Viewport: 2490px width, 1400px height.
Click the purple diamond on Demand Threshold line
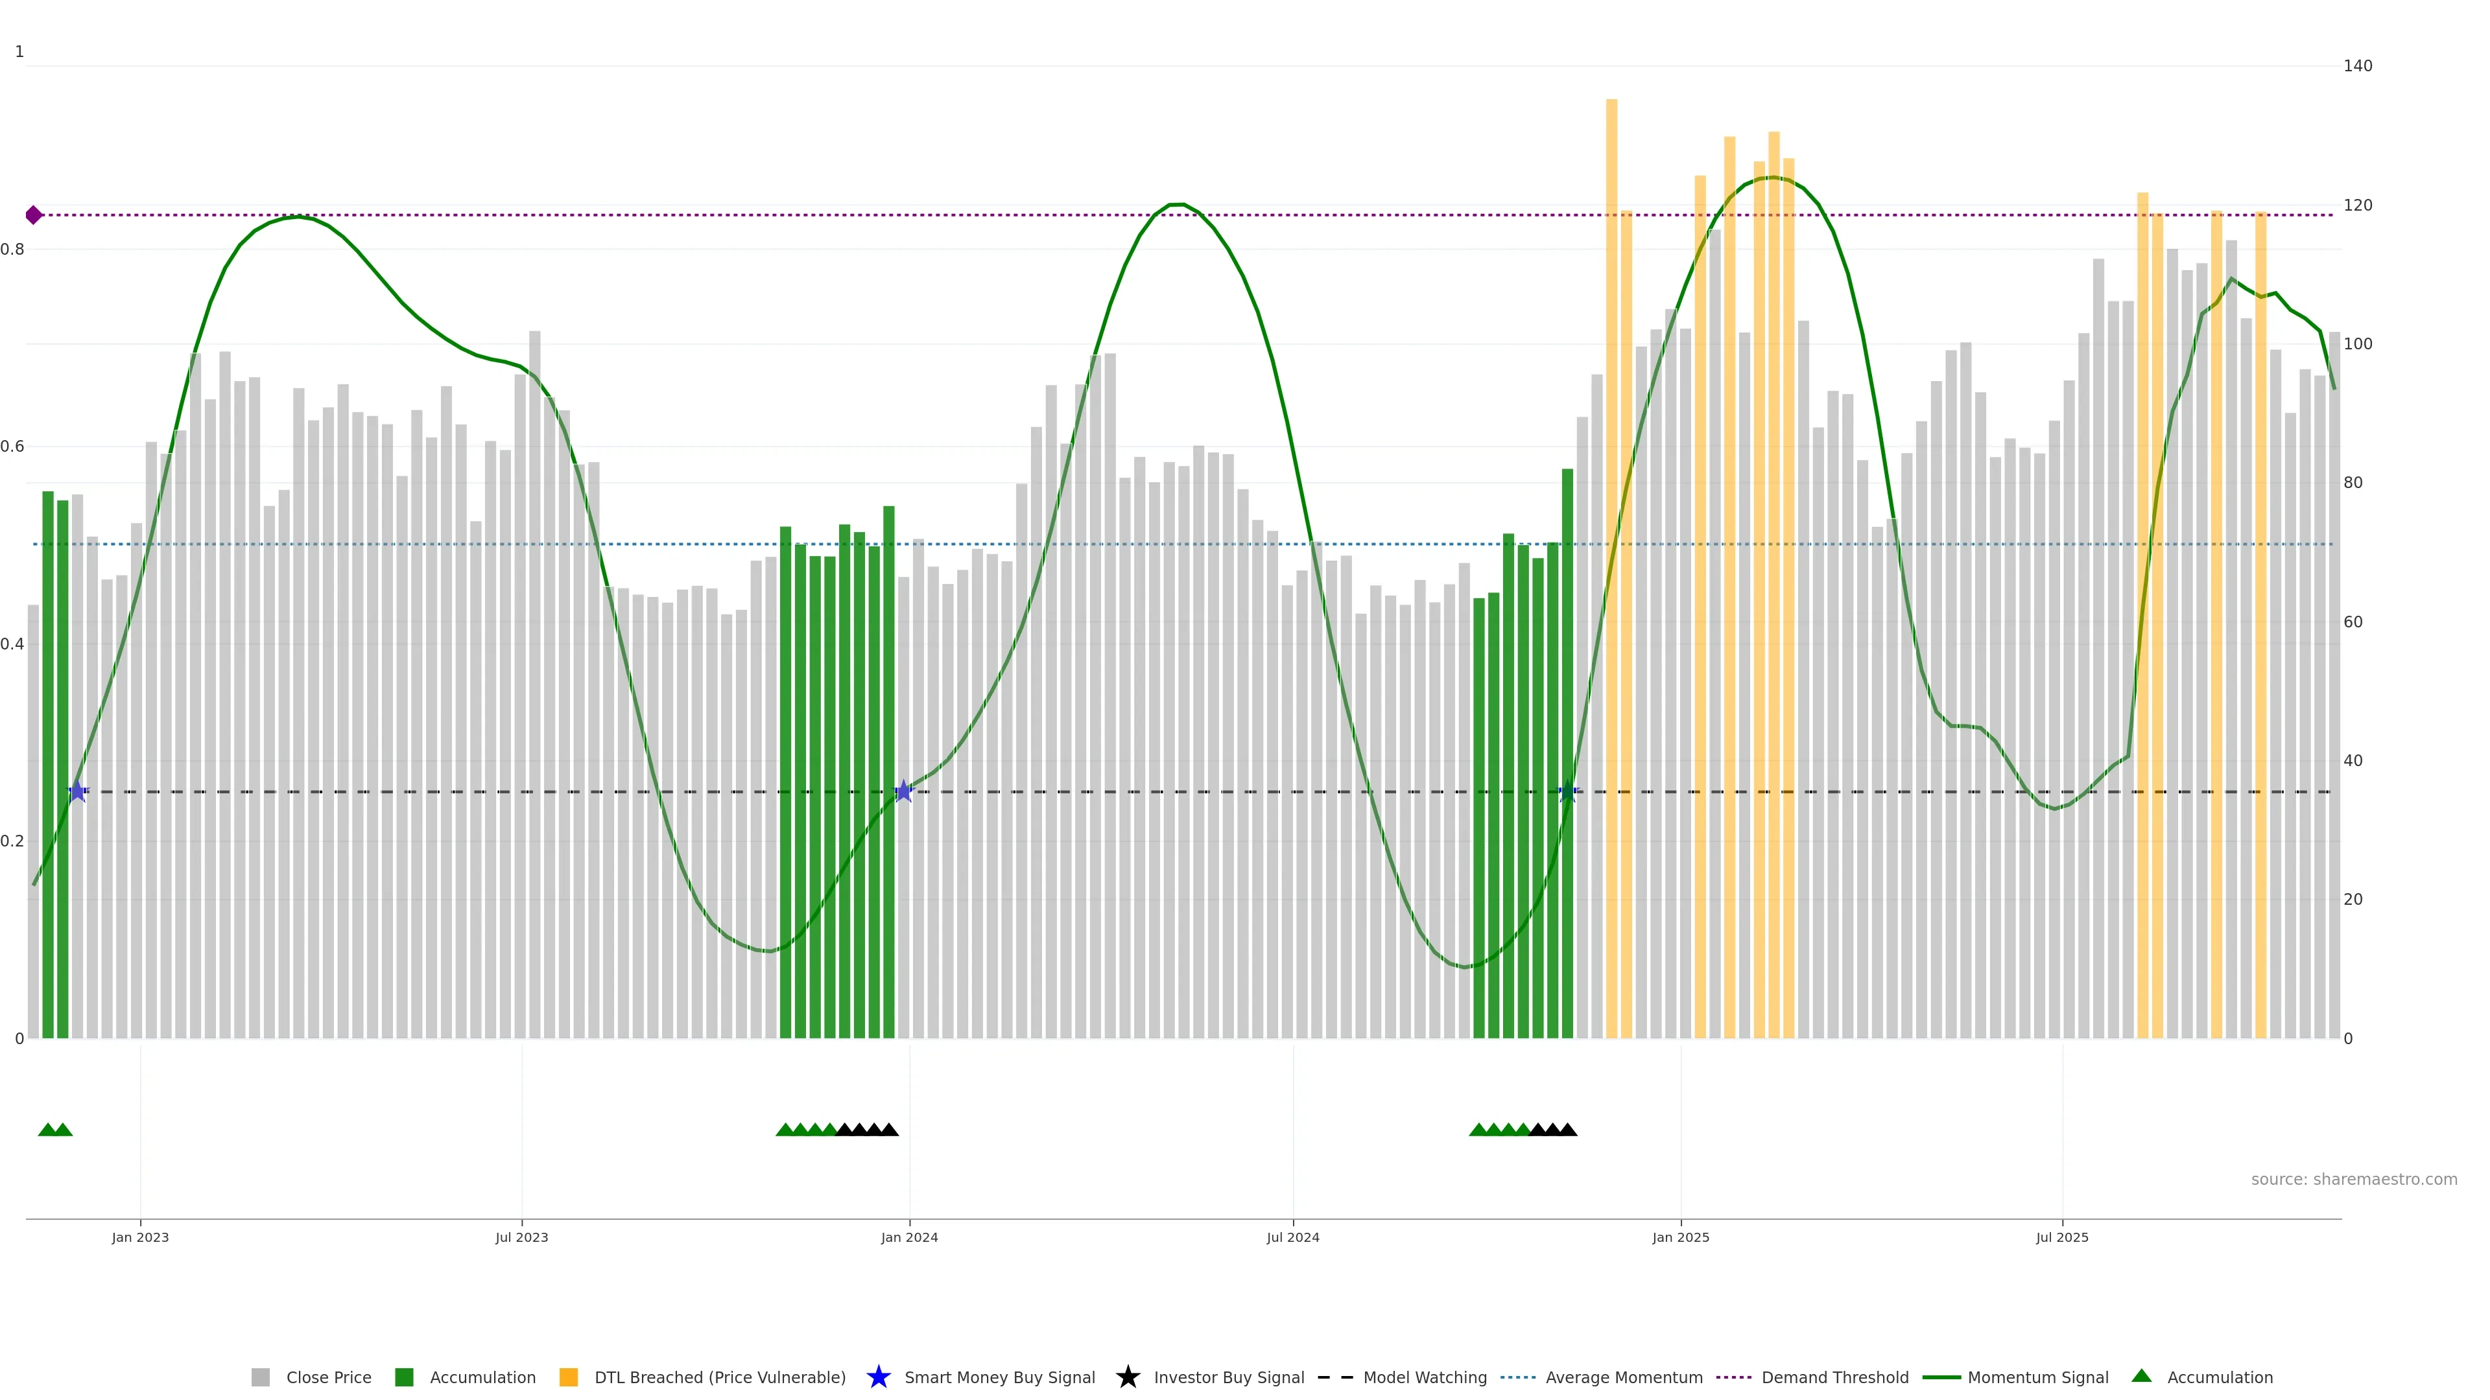(34, 215)
